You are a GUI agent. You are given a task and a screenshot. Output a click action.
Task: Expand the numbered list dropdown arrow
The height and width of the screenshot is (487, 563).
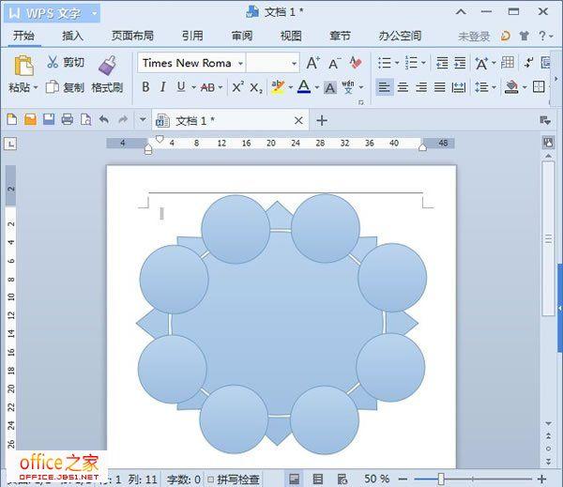coord(424,63)
